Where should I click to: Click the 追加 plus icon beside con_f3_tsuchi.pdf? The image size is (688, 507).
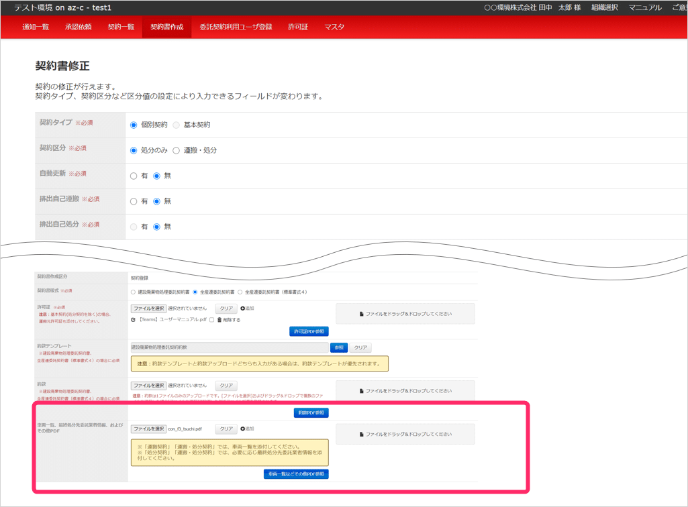point(242,429)
